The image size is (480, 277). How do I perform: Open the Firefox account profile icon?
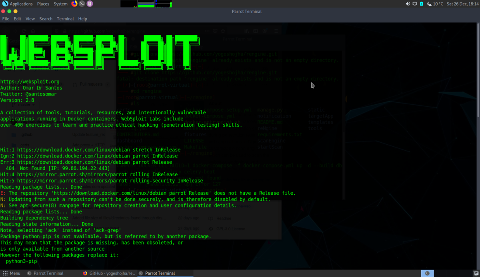pos(265,31)
